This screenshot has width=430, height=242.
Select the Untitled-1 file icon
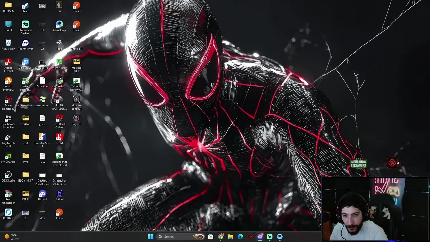tap(76, 45)
